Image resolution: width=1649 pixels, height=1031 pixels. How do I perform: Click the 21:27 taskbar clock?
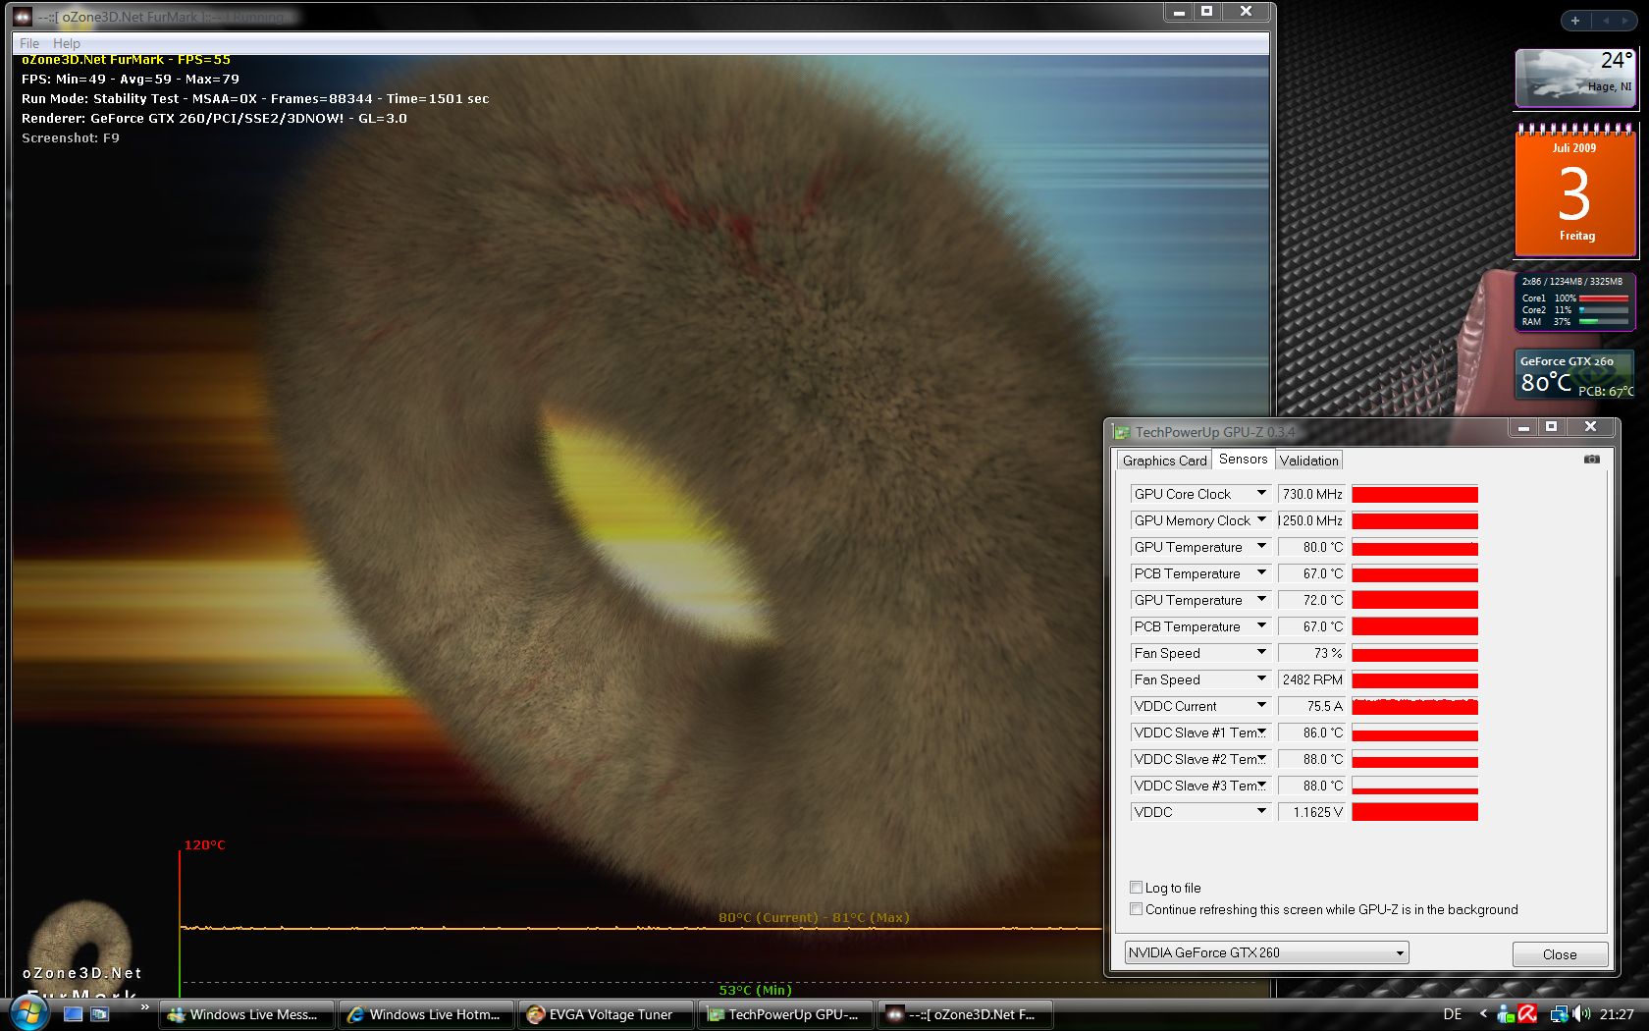click(1617, 1014)
